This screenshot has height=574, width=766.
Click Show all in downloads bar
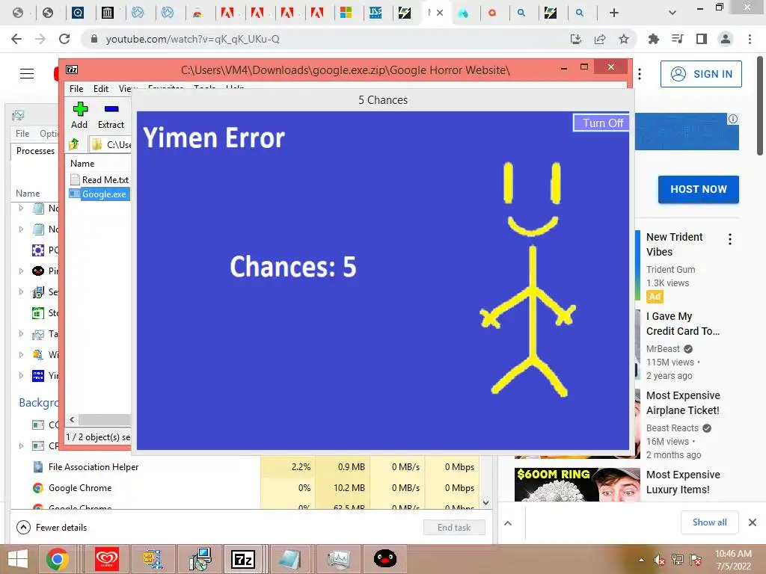(709, 522)
